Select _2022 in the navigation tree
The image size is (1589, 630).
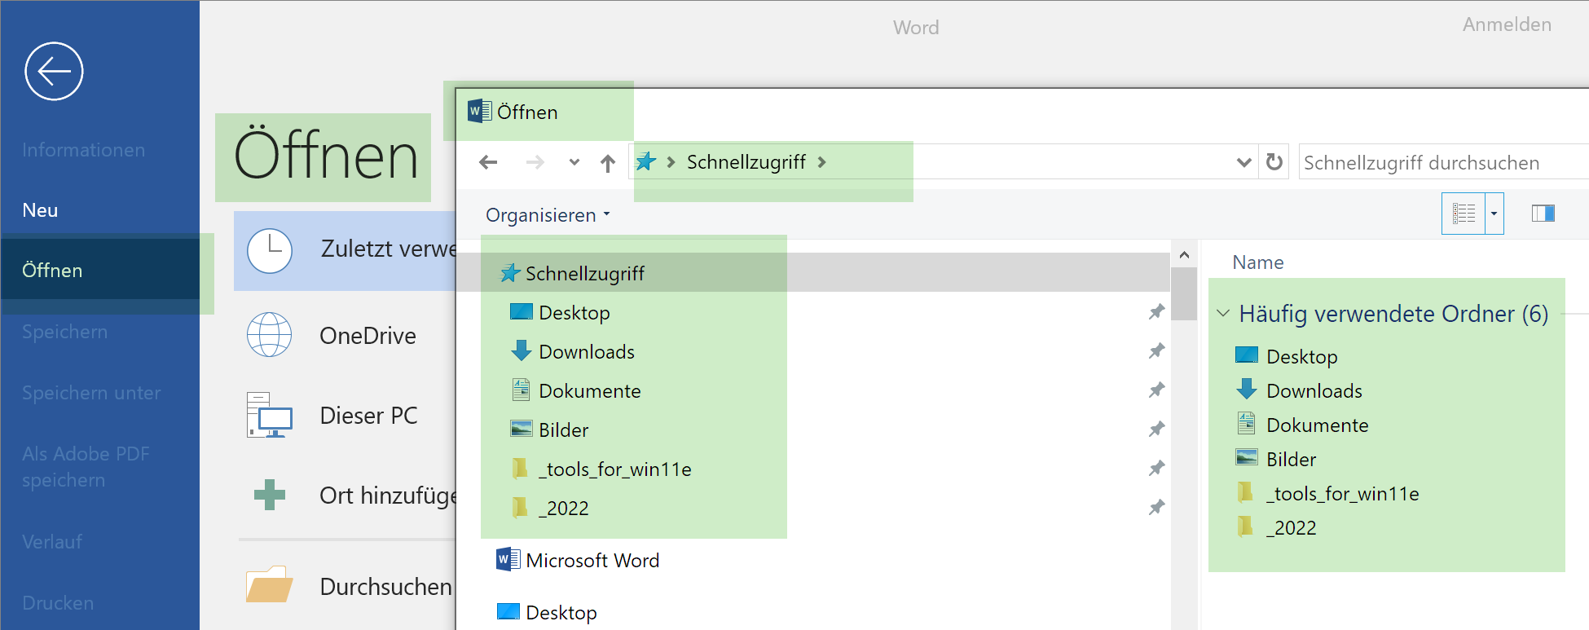pos(564,509)
